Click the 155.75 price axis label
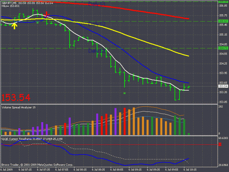Image resolution: width=229 pixels, height=172 pixels. click(x=223, y=15)
